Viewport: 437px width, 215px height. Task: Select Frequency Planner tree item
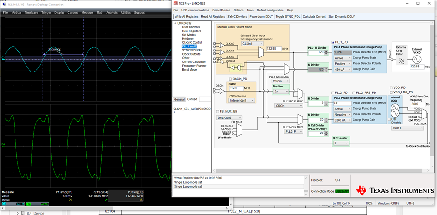coord(194,66)
